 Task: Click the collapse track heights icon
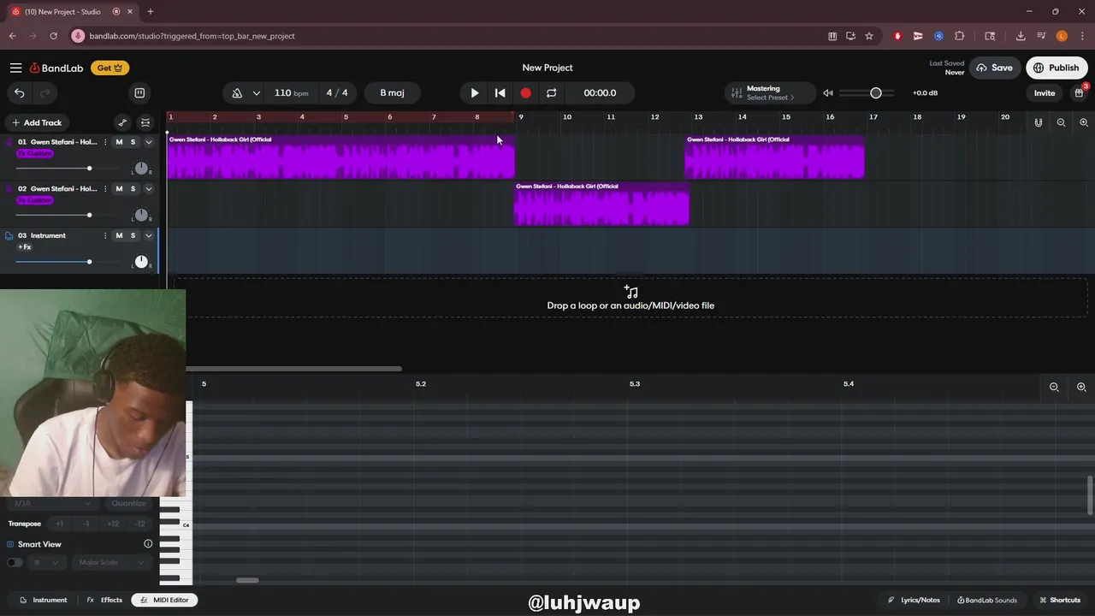click(145, 122)
